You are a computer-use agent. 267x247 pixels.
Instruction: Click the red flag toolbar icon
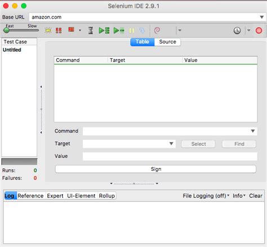(71, 30)
